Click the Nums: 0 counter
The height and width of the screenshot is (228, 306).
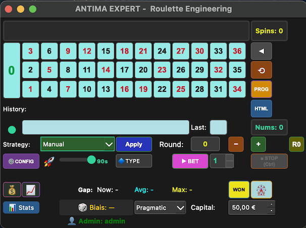(x=269, y=128)
